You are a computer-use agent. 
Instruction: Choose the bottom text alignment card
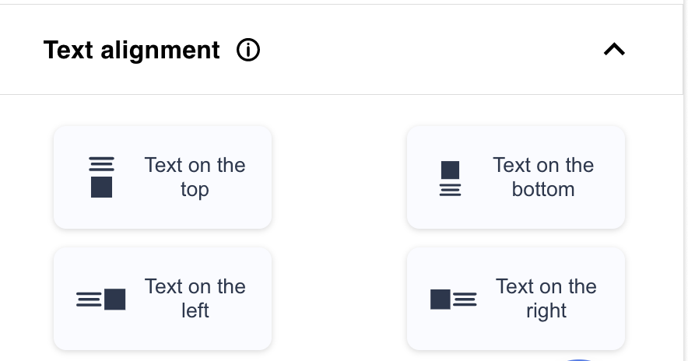[515, 177]
